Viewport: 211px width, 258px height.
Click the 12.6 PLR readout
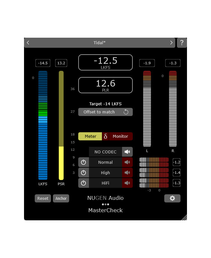(x=106, y=85)
